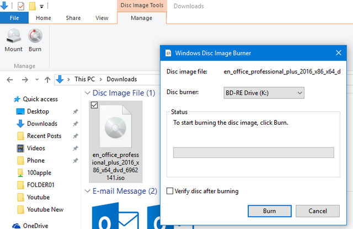
Task: Click the Burn button in dialog
Action: [270, 211]
